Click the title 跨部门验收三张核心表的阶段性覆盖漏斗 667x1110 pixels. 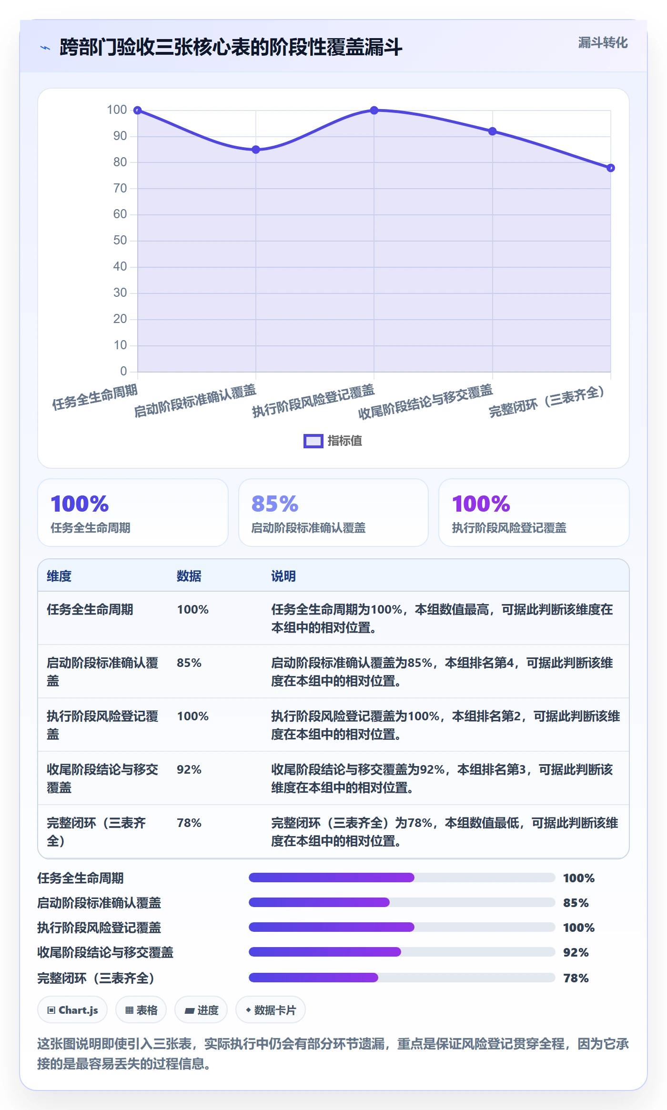(x=231, y=48)
